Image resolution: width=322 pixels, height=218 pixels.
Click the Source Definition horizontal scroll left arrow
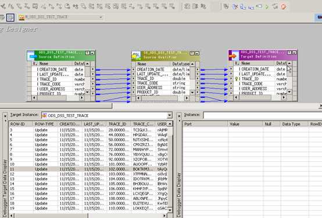34,98
